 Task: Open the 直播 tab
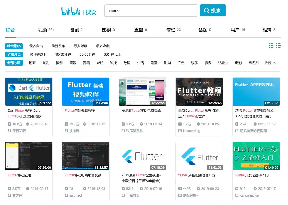(140, 30)
